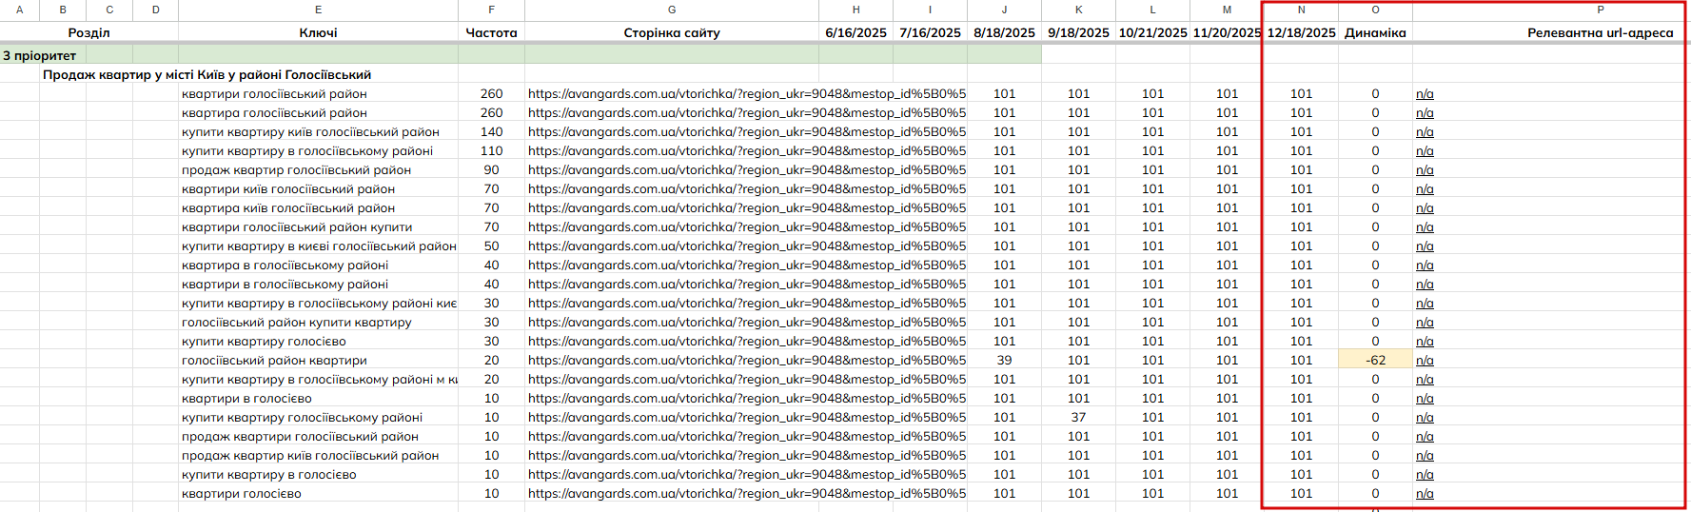This screenshot has height=512, width=1691.
Task: Click the '8/18/2025' date header cell
Action: pyautogui.click(x=1004, y=32)
